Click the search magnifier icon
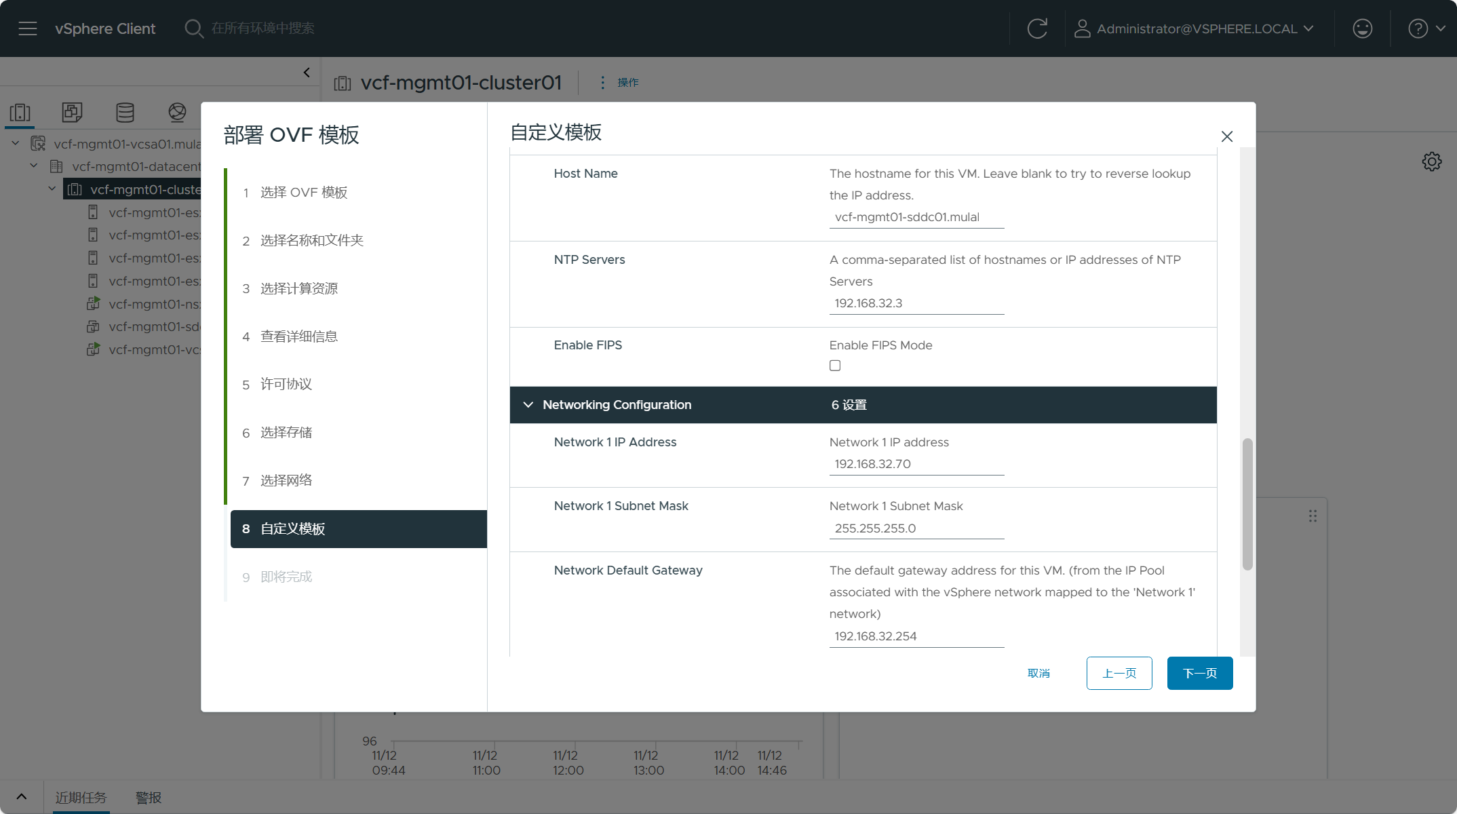Viewport: 1457px width, 814px height. coord(194,28)
